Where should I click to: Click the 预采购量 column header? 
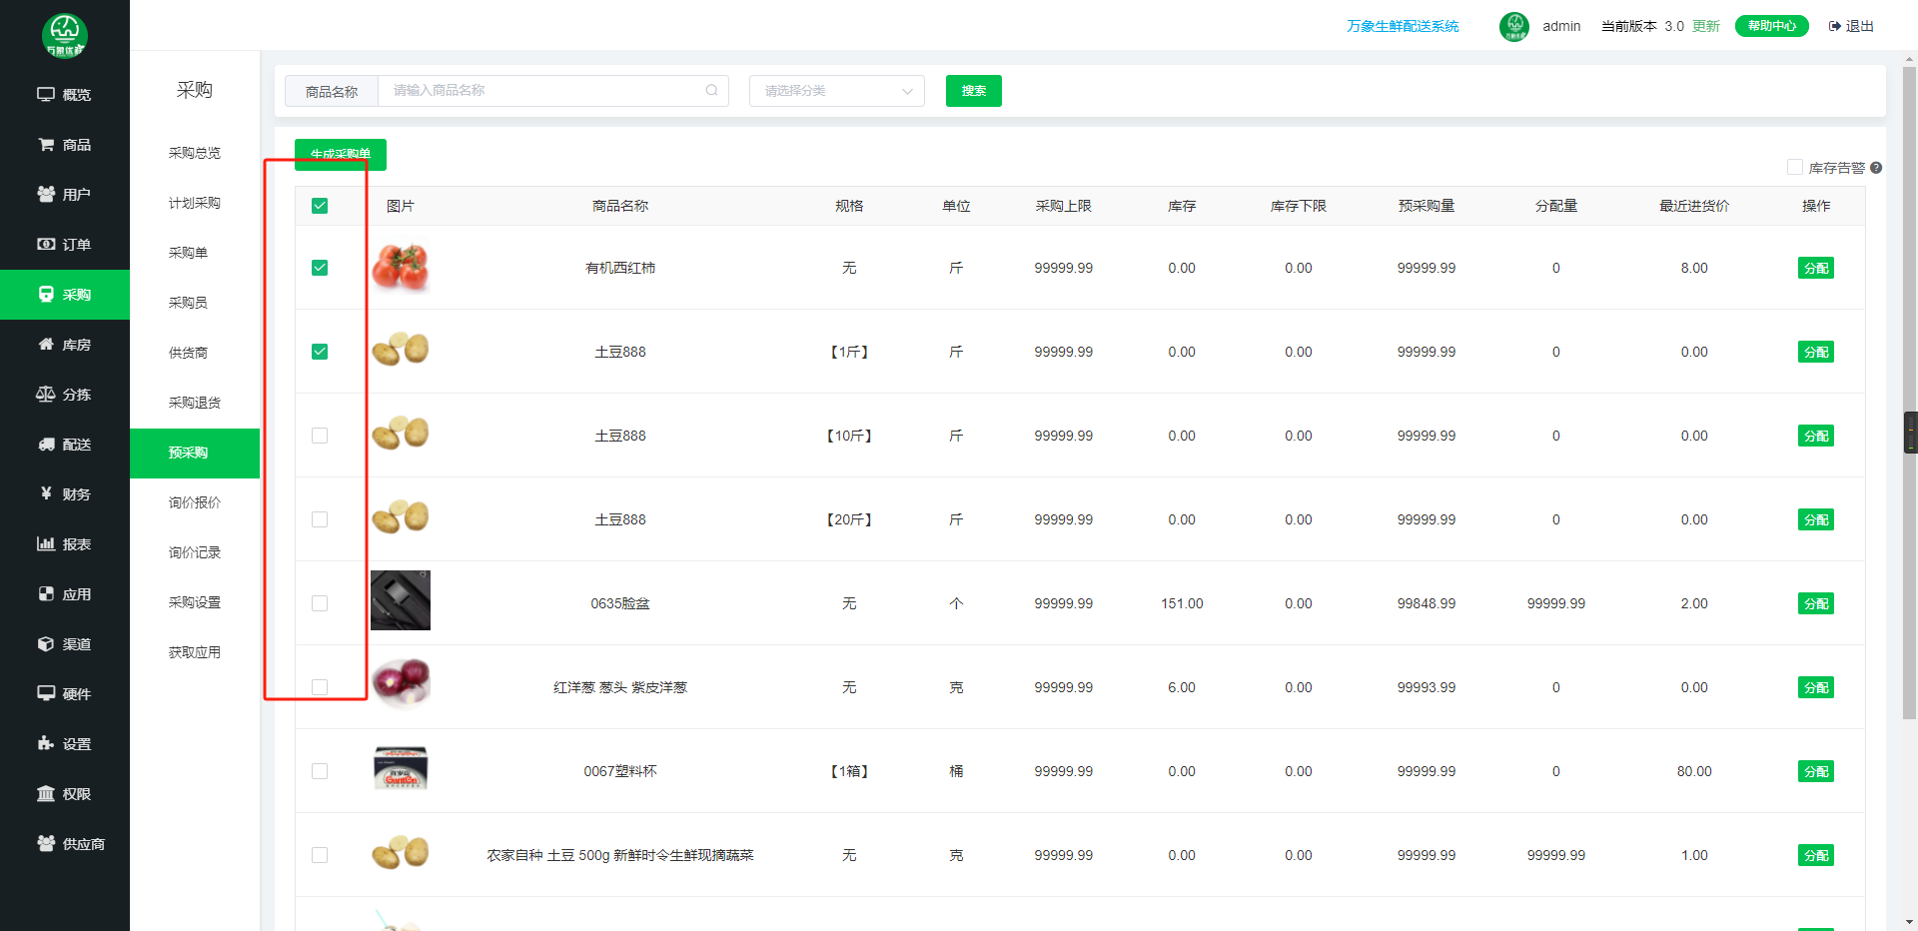[1427, 206]
